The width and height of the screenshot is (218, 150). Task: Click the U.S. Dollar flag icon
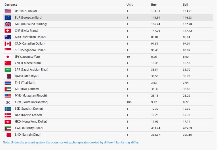(8, 11)
